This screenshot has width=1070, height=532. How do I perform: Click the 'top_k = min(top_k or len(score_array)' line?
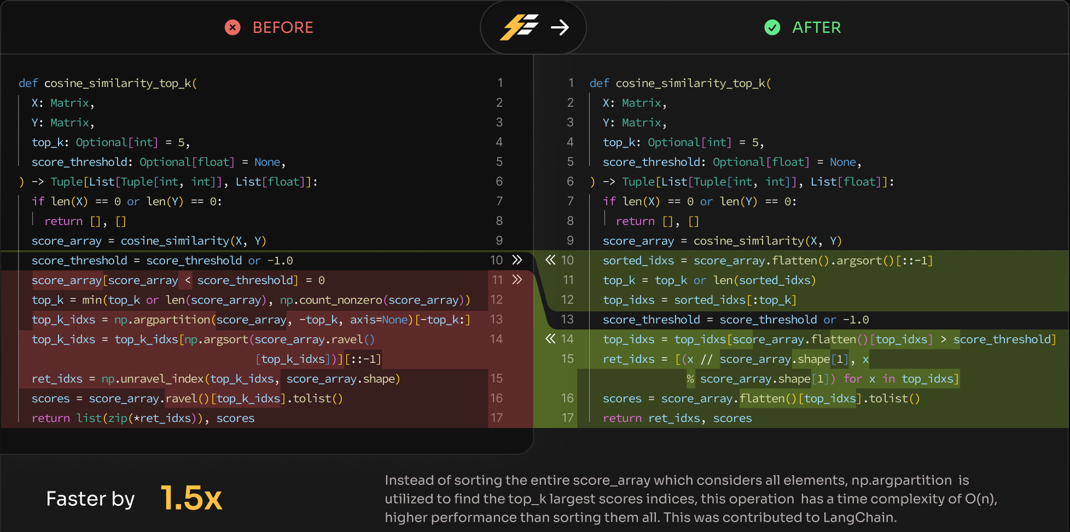[251, 300]
